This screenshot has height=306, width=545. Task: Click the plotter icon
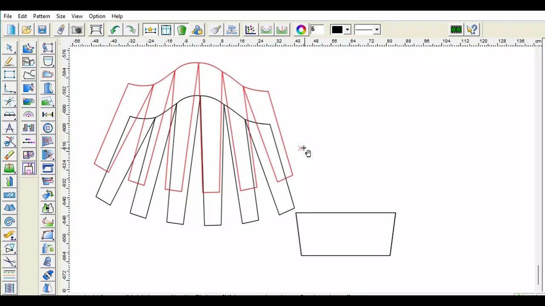coord(96,30)
